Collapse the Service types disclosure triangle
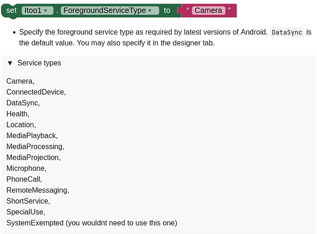Image resolution: width=317 pixels, height=234 pixels. [x=10, y=63]
